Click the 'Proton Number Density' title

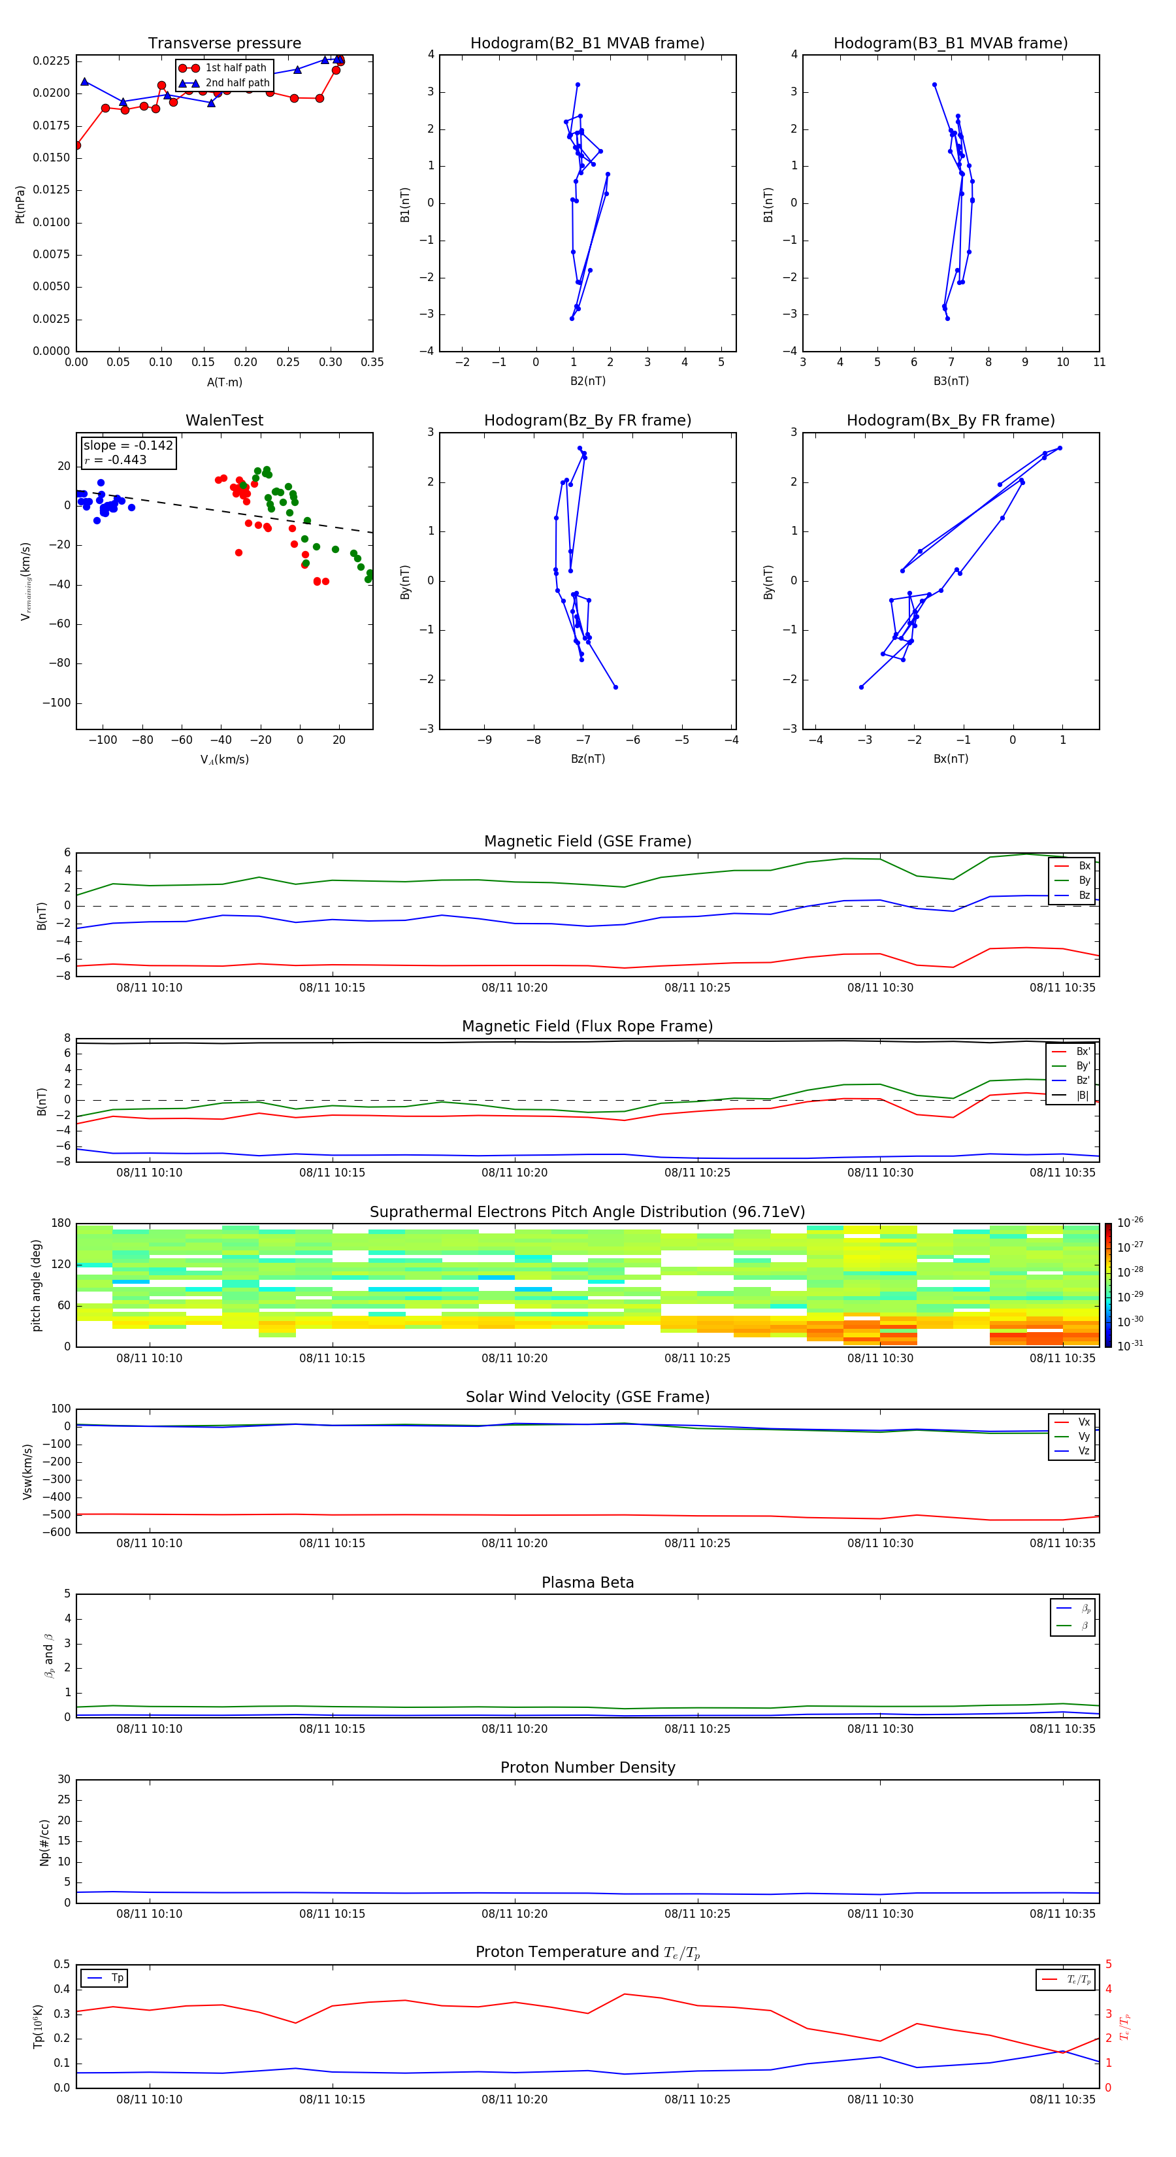[x=587, y=1767]
